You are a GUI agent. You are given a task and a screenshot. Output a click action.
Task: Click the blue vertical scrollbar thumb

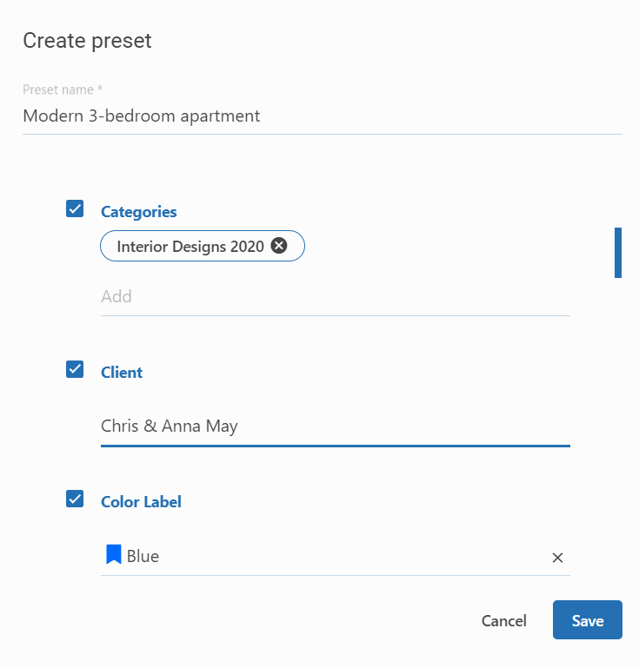(618, 253)
